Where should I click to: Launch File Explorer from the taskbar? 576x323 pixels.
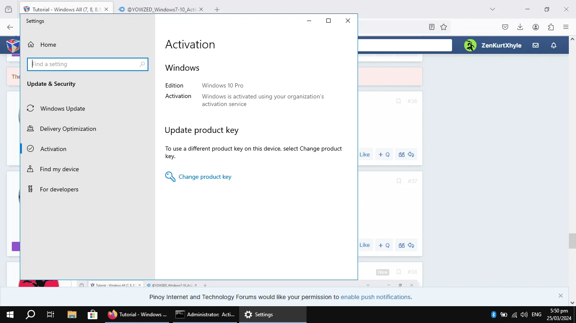(x=72, y=314)
